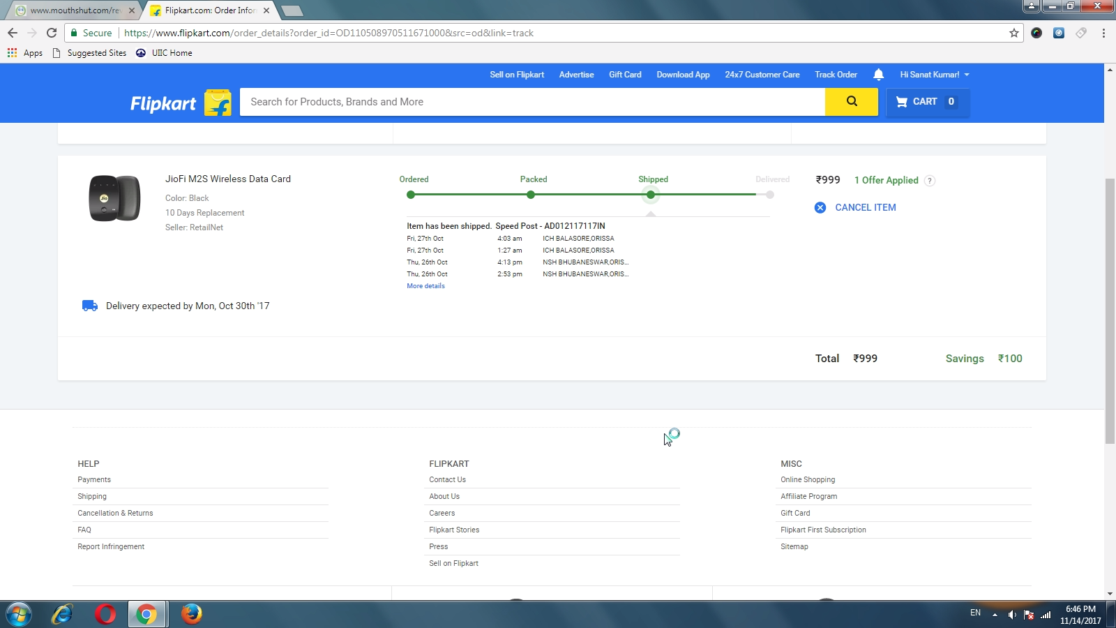
Task: Expand More details for shipment tracking
Action: click(x=425, y=286)
